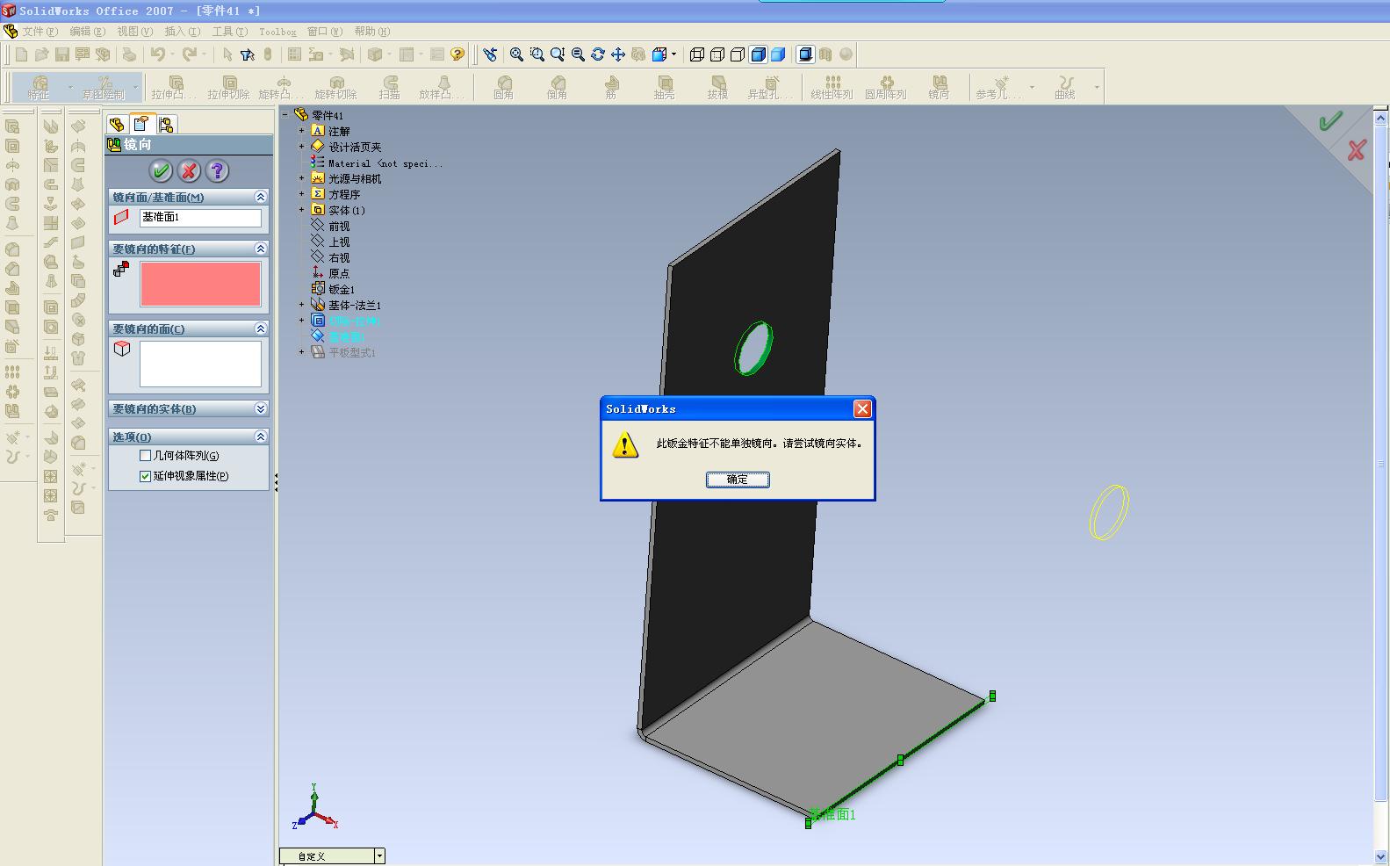Open the Toolbox menu
This screenshot has width=1390, height=866.
pos(277,32)
